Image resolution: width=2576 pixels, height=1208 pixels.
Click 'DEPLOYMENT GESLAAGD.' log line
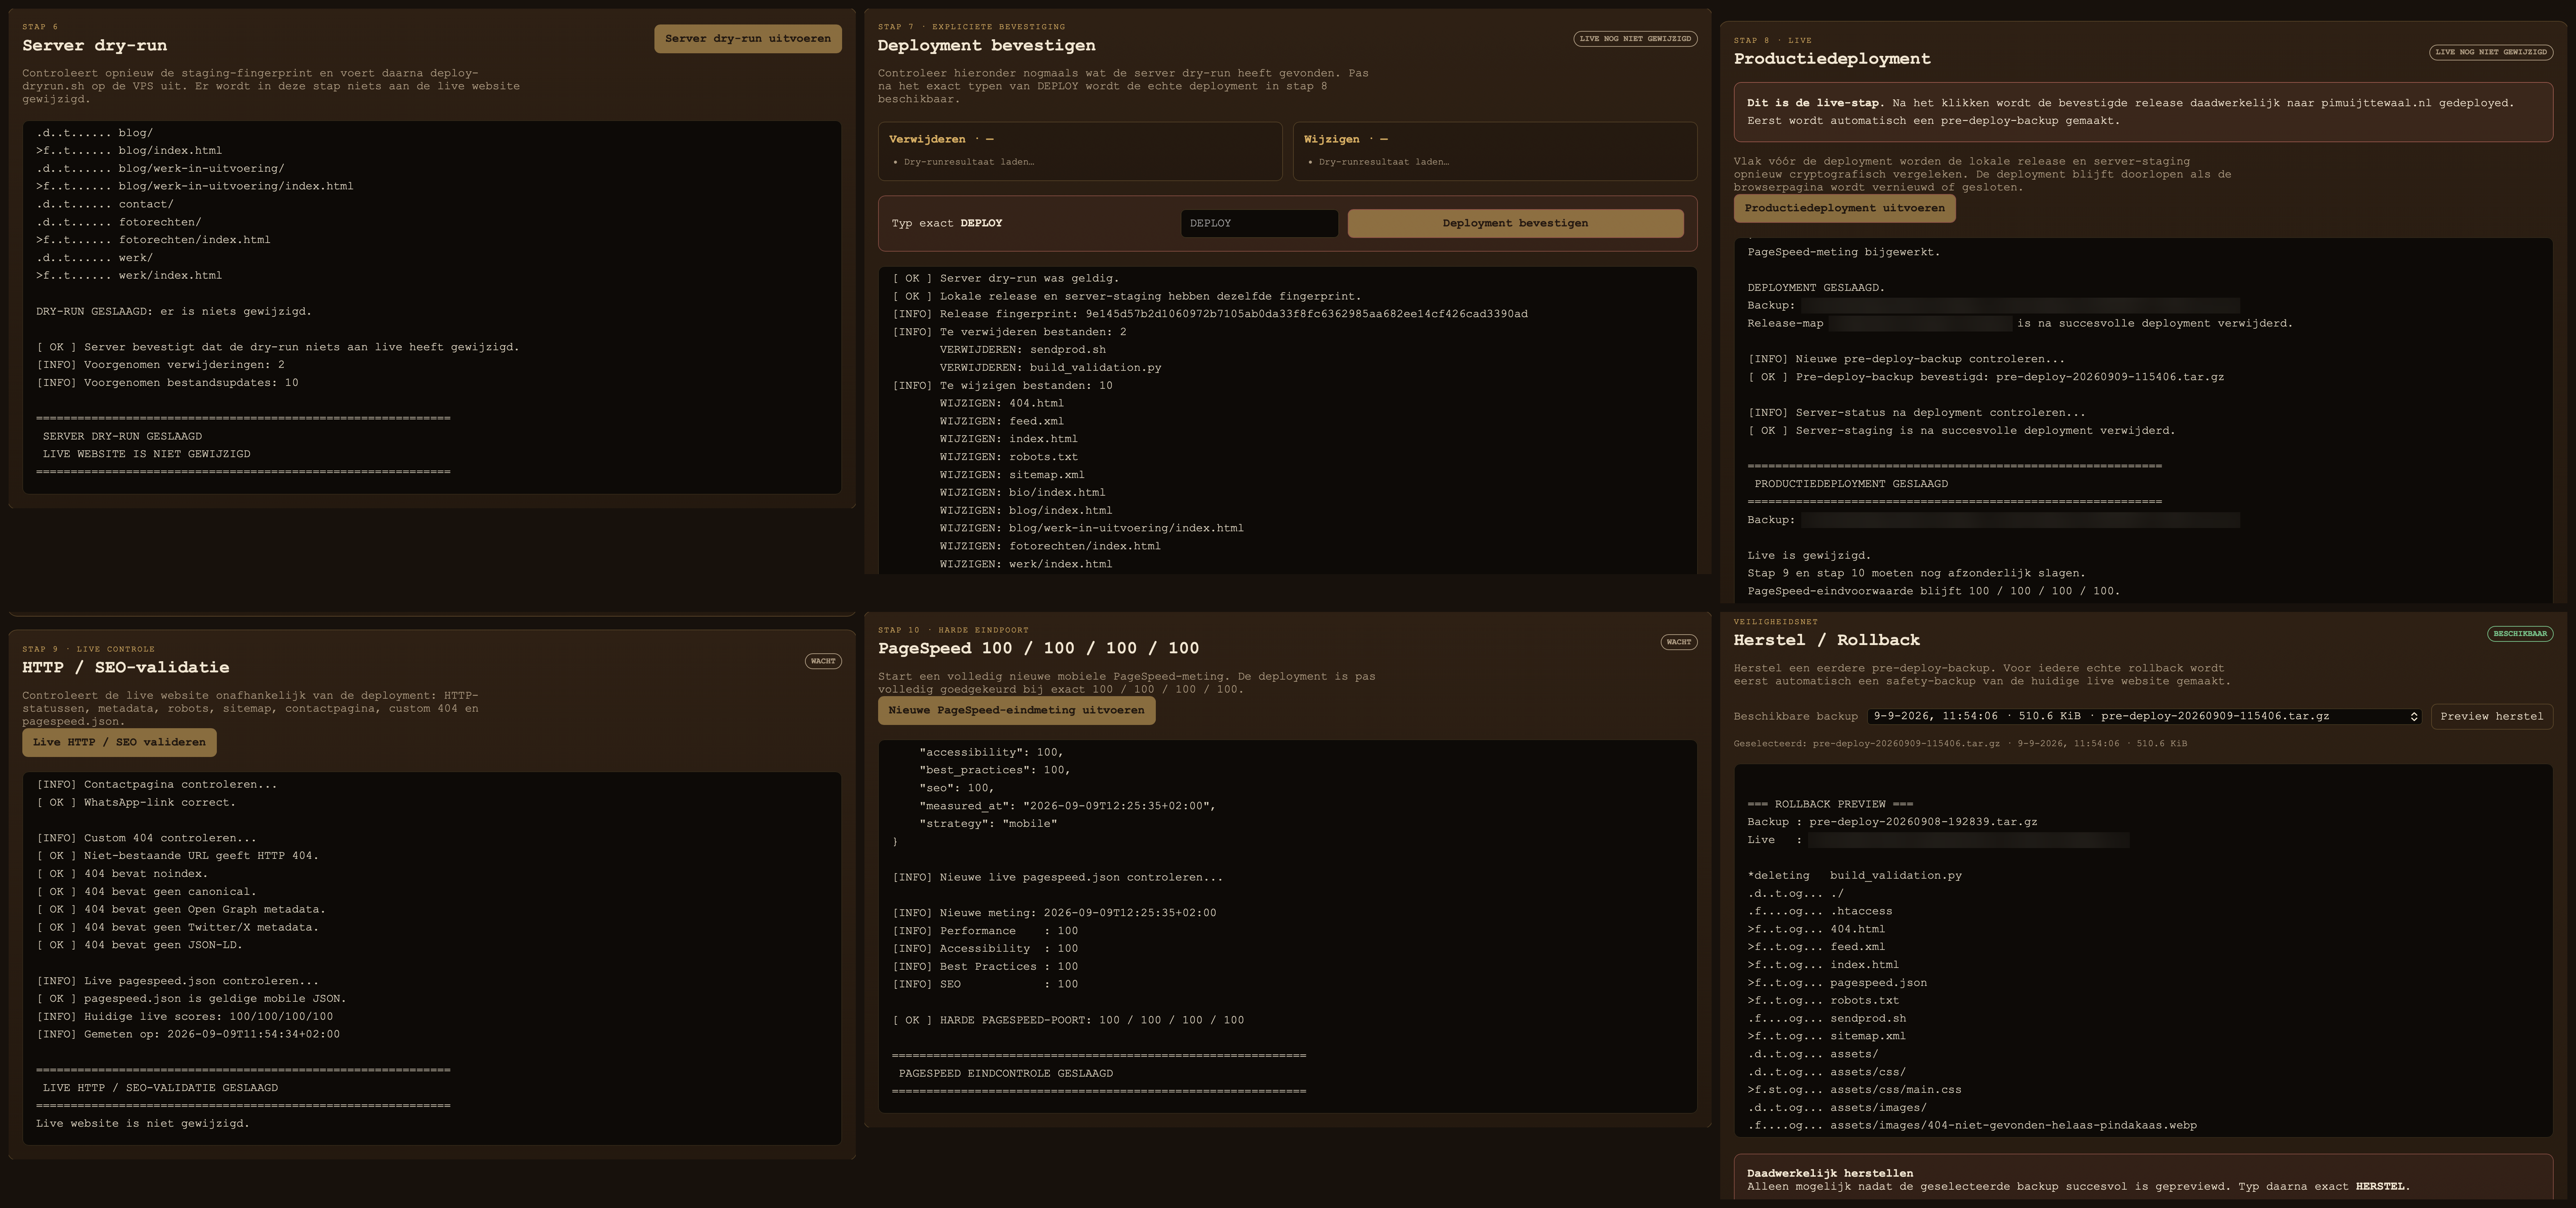[x=1816, y=288]
